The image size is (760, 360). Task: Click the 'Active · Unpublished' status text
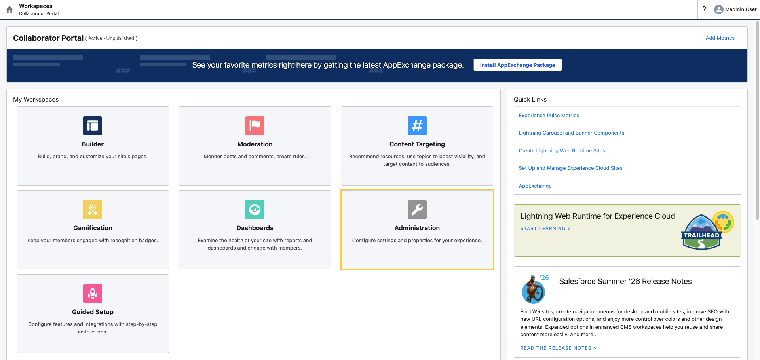point(111,38)
